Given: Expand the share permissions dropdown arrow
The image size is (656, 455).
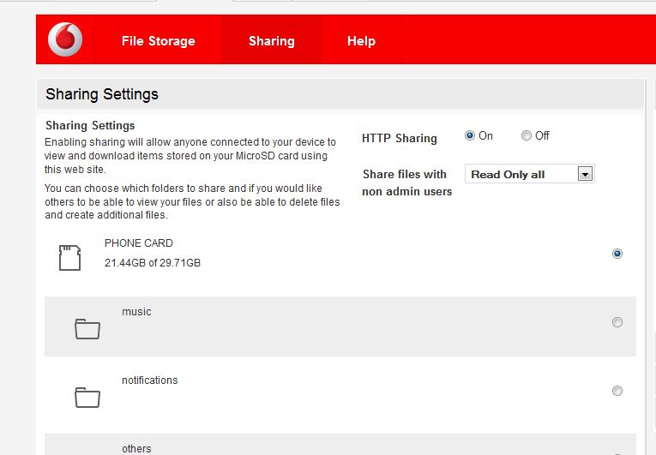Looking at the screenshot, I should [586, 174].
